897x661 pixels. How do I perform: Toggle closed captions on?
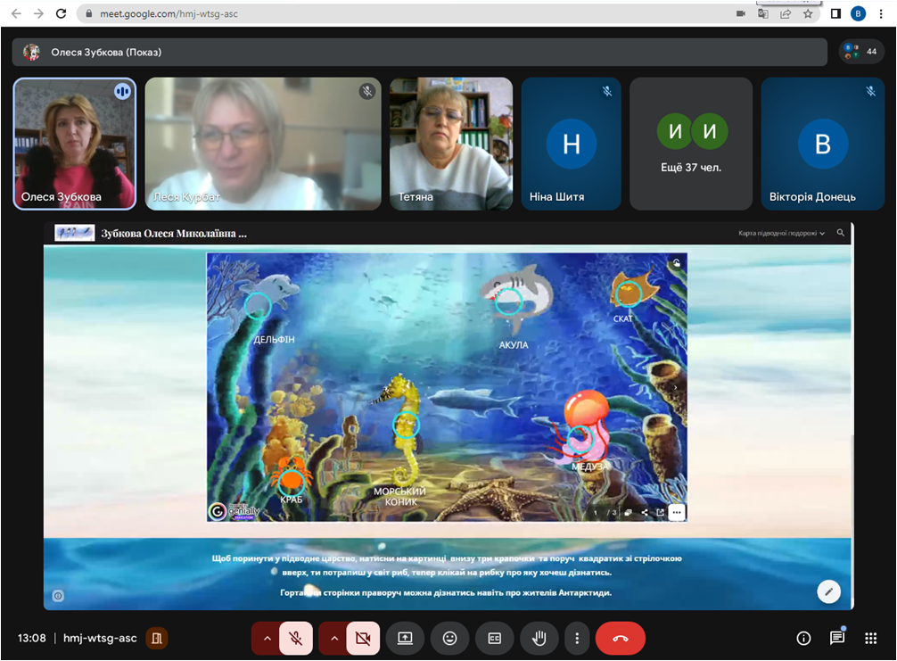[494, 638]
